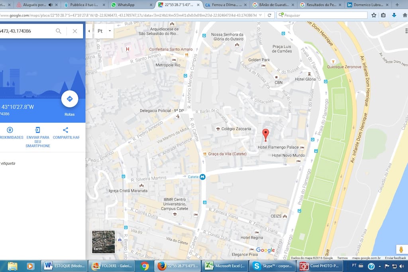Screen dimensions: 408x272
Task: Click the Rotas directions button
Action: tap(69, 99)
